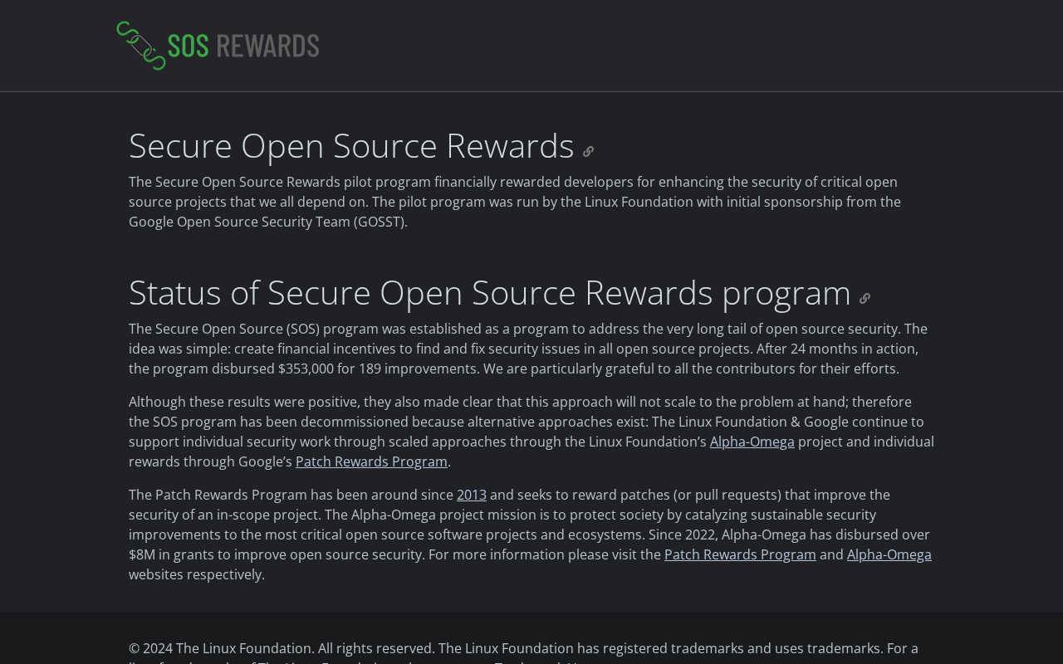Click 'Status of Secure Open Source Rewards program' heading
This screenshot has width=1063, height=664.
[x=489, y=293]
